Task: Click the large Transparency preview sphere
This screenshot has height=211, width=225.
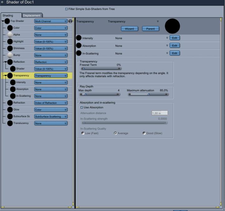Action: (172, 26)
